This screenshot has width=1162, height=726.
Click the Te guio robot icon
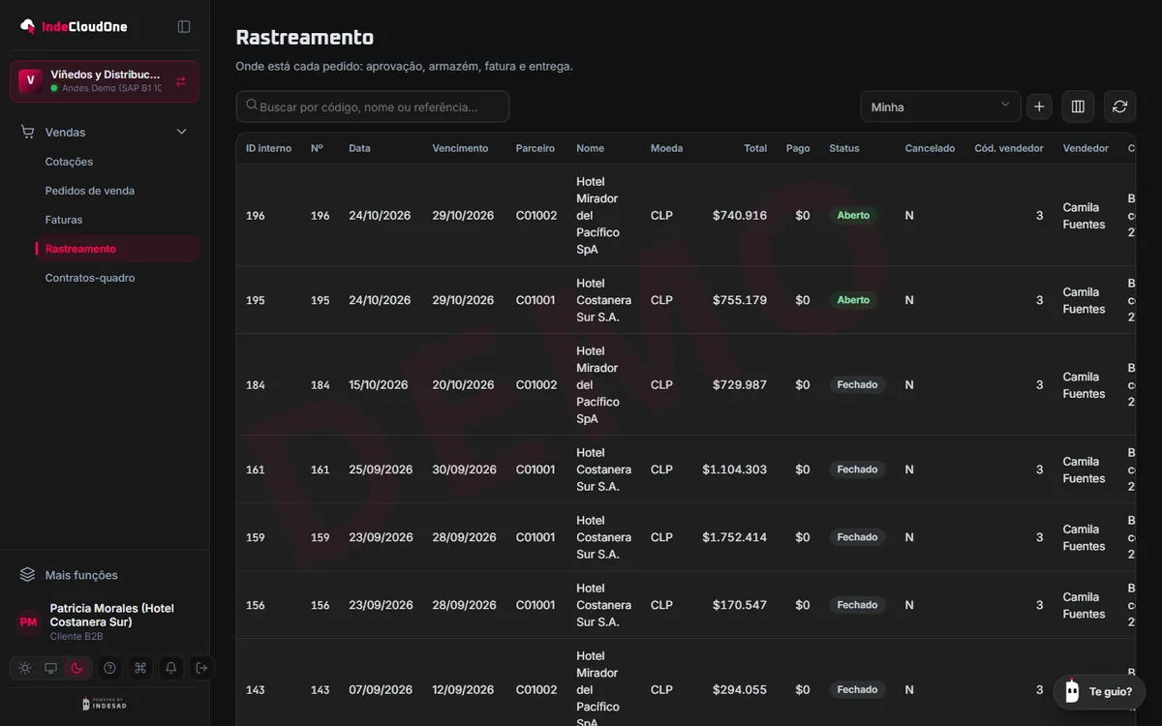(1072, 691)
